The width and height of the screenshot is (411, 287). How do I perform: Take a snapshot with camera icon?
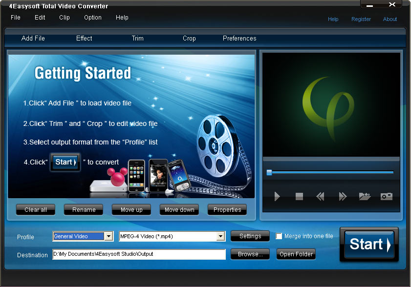pos(387,197)
